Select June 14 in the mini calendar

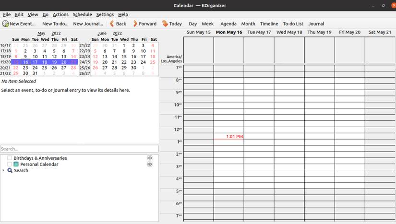(114, 57)
